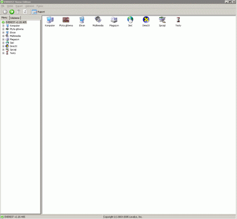
Task: Click the Copyright Lavalys status bar text
Action: [123, 217]
